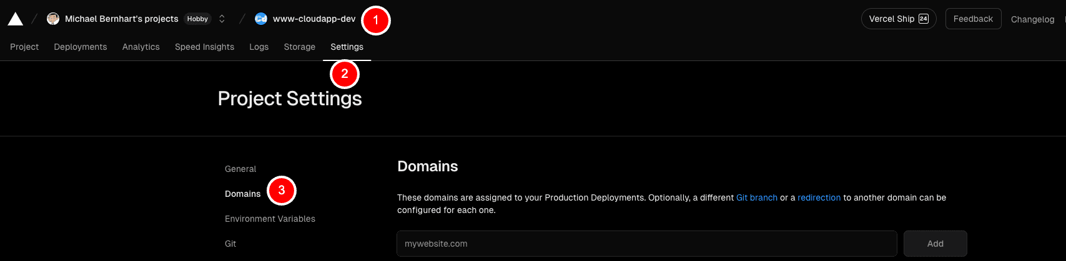Open the Changelog link

1032,19
